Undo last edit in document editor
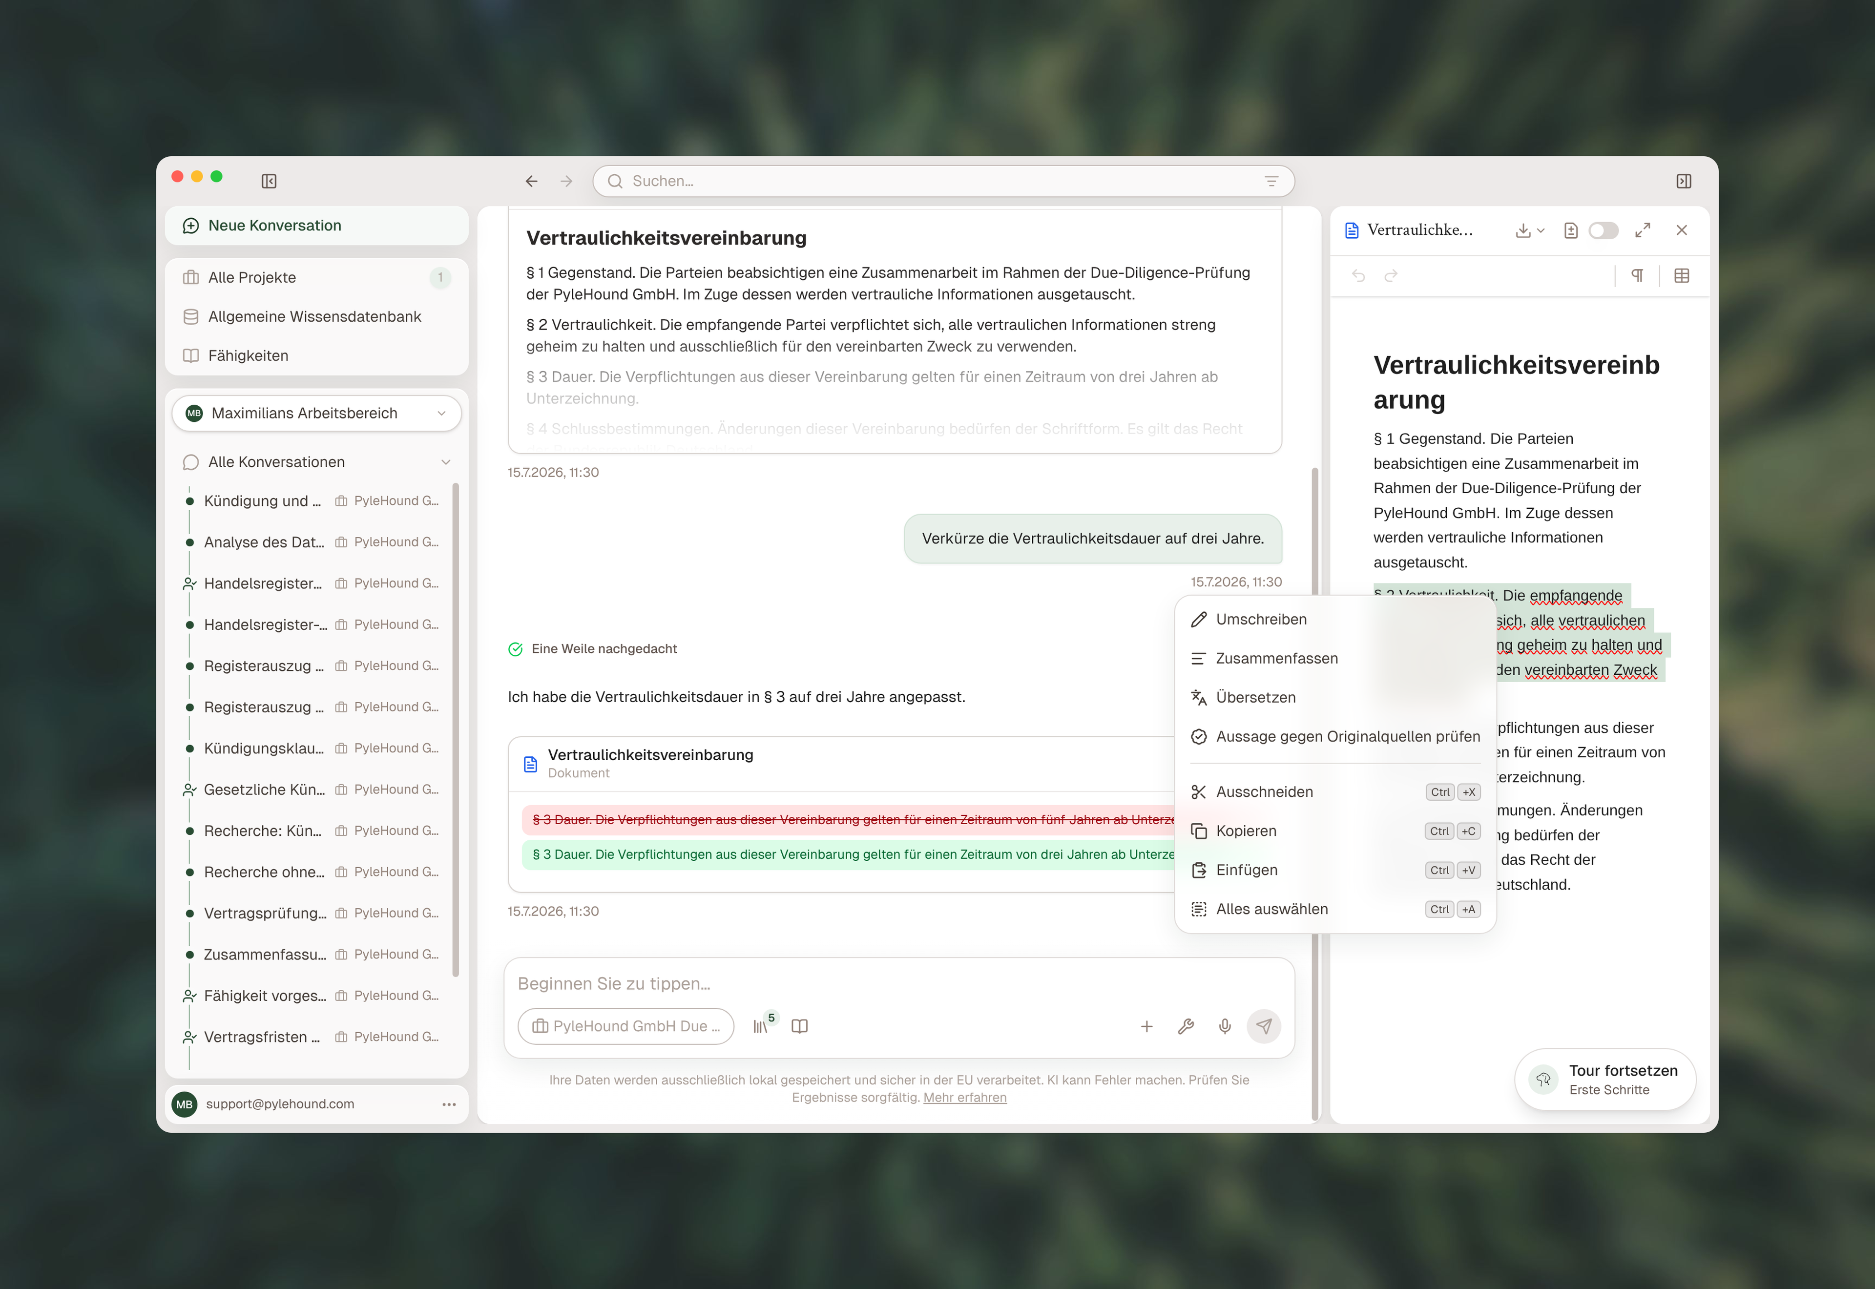The height and width of the screenshot is (1289, 1875). [1358, 275]
